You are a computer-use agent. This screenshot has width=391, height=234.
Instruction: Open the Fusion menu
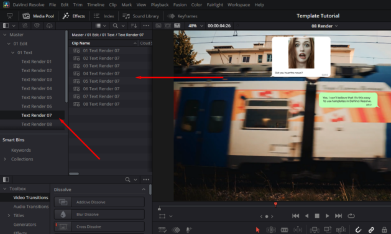click(180, 5)
